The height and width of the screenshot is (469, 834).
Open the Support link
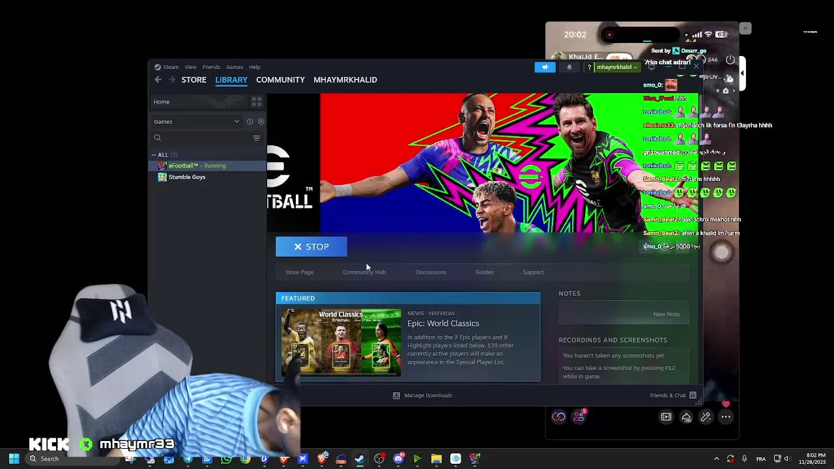pyautogui.click(x=533, y=272)
